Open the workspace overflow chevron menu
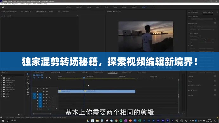Image resolution: width=219 pixels, height=123 pixels. (x=154, y=7)
